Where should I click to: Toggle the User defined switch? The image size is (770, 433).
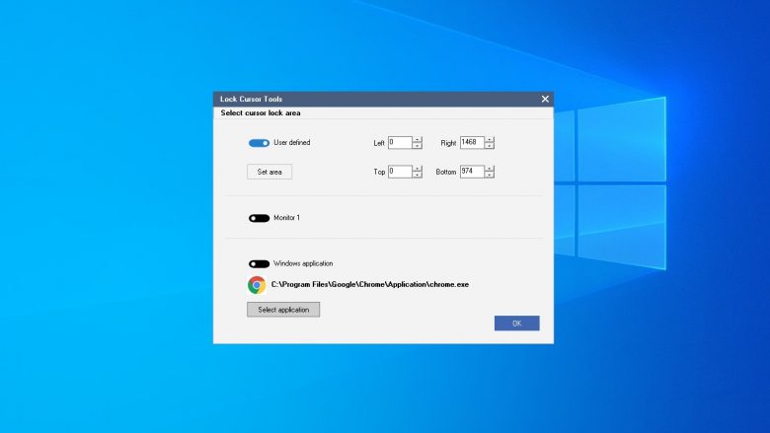[259, 143]
